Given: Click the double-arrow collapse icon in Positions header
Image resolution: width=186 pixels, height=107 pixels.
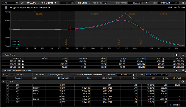Looking at the screenshot, I should pos(176,70).
